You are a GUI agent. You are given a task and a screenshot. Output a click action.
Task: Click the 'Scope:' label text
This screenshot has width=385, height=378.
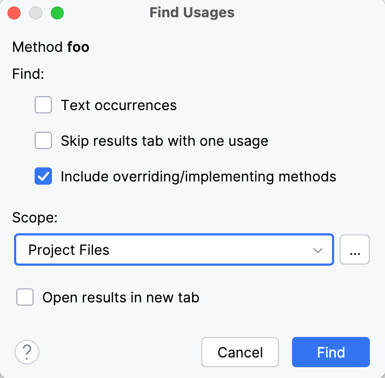(x=35, y=218)
